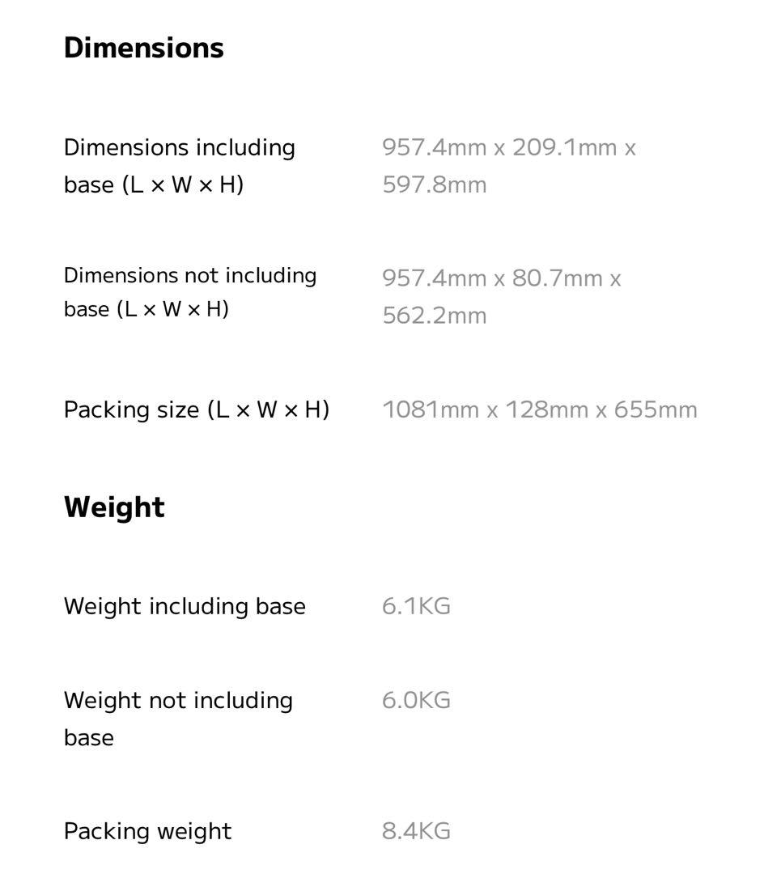Select the 'Dimensions not including base' label
This screenshot has width=764, height=874.
click(x=189, y=292)
